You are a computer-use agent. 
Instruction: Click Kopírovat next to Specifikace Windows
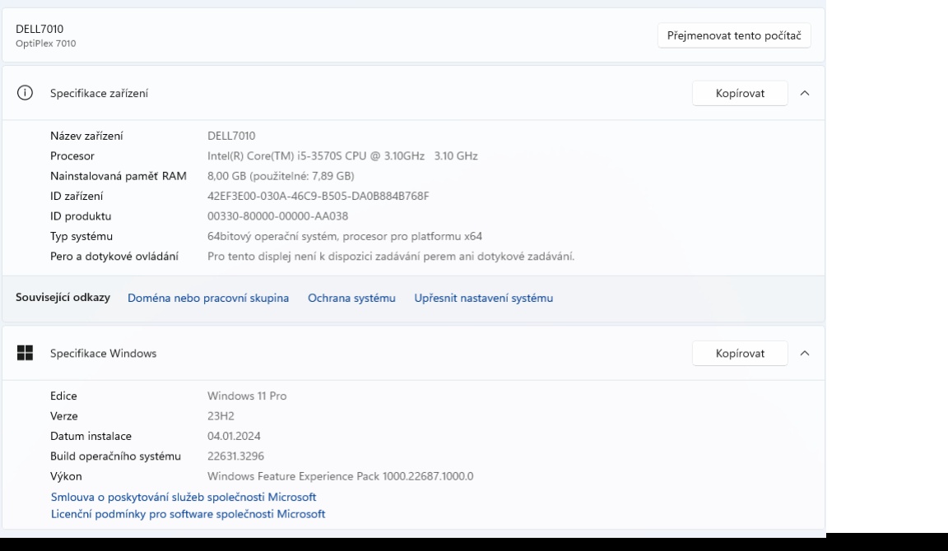click(737, 353)
